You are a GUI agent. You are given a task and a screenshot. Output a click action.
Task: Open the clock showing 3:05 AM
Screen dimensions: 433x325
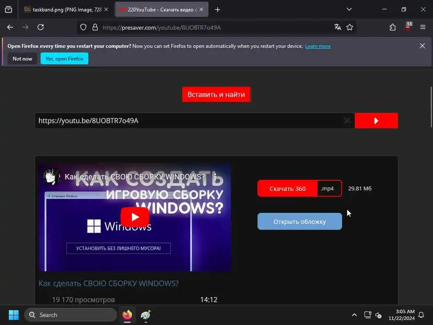402,315
